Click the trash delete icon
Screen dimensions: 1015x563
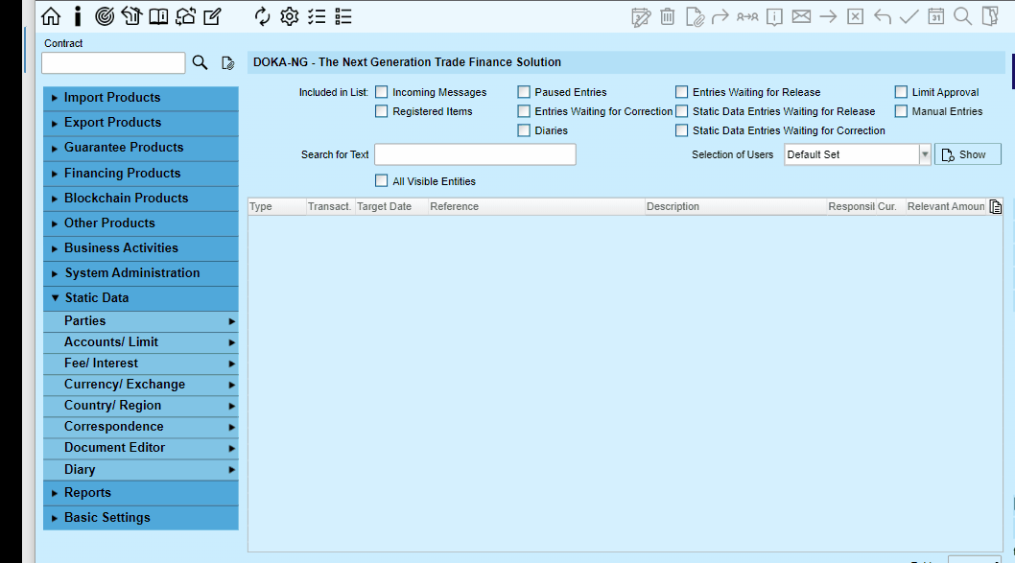click(x=668, y=16)
